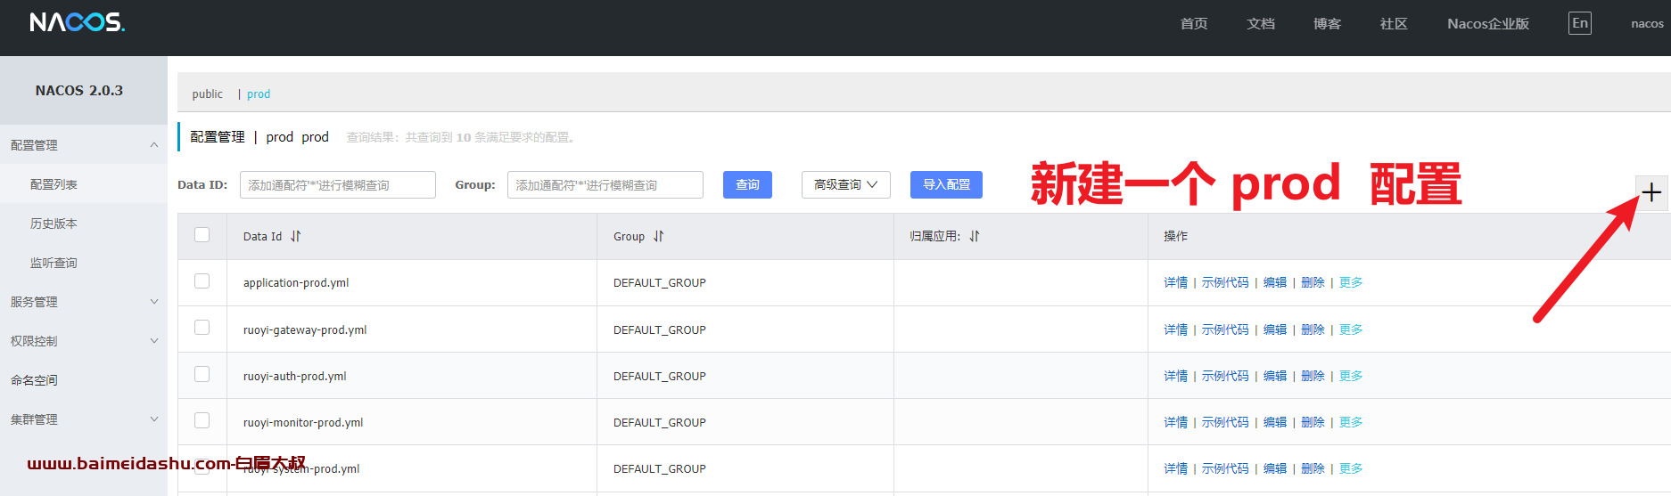The height and width of the screenshot is (496, 1671).
Task: Open 详情 for ruoyi-system-prod.yml row
Action: click(x=1175, y=468)
